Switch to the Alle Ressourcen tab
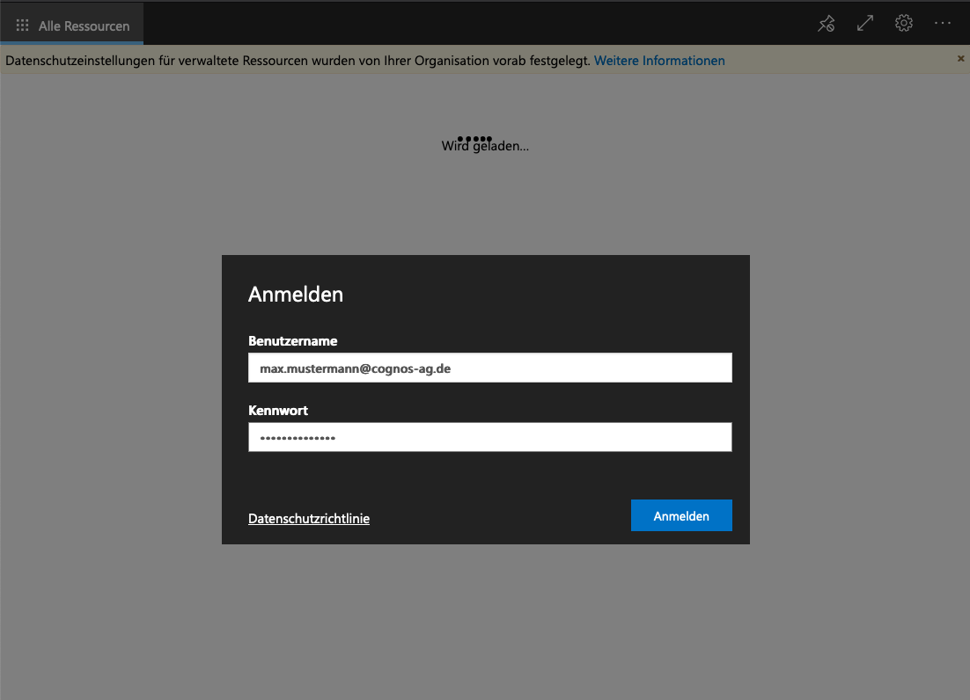This screenshot has height=700, width=970. click(84, 26)
